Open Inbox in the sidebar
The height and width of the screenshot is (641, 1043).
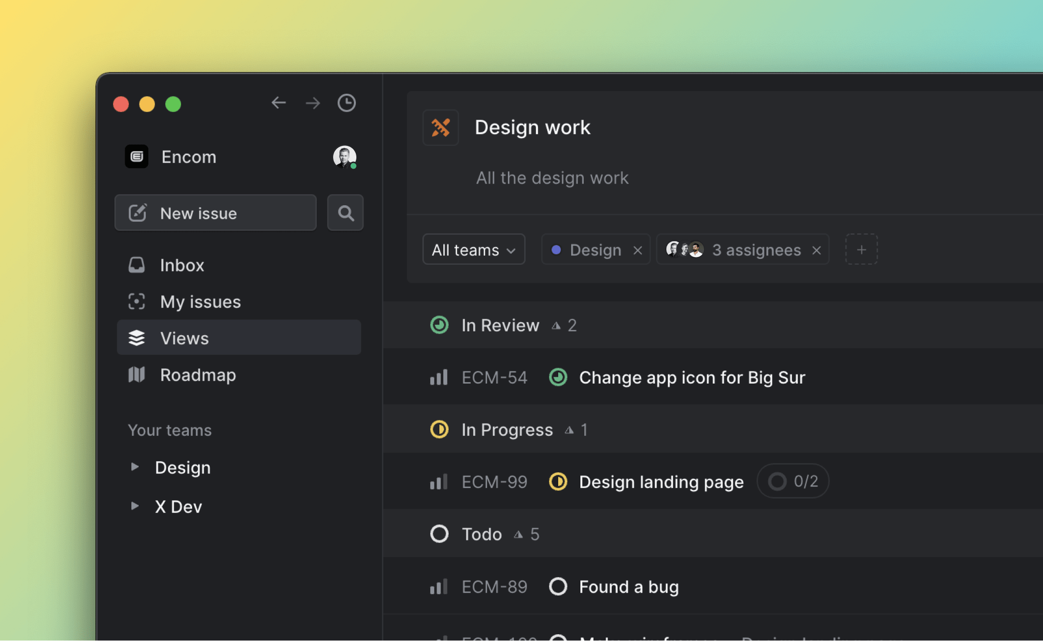(x=182, y=265)
